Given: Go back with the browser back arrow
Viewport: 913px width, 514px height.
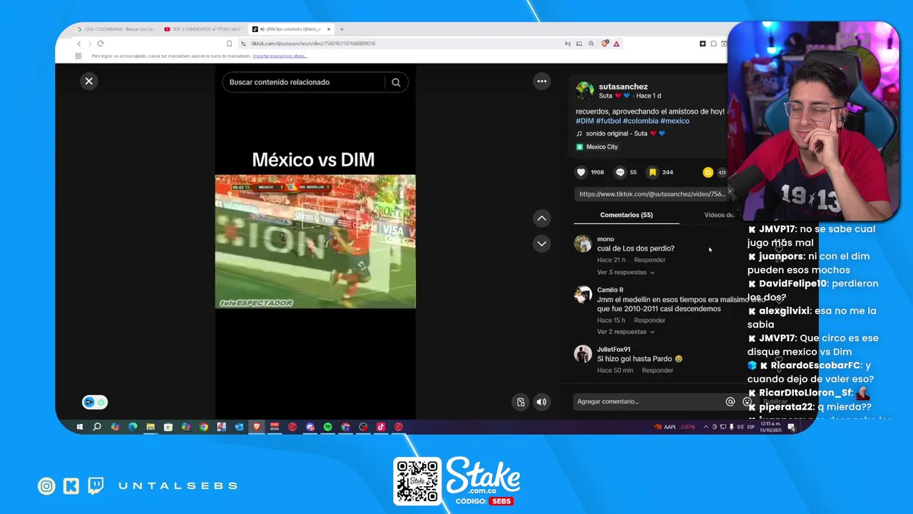Looking at the screenshot, I should pyautogui.click(x=79, y=44).
